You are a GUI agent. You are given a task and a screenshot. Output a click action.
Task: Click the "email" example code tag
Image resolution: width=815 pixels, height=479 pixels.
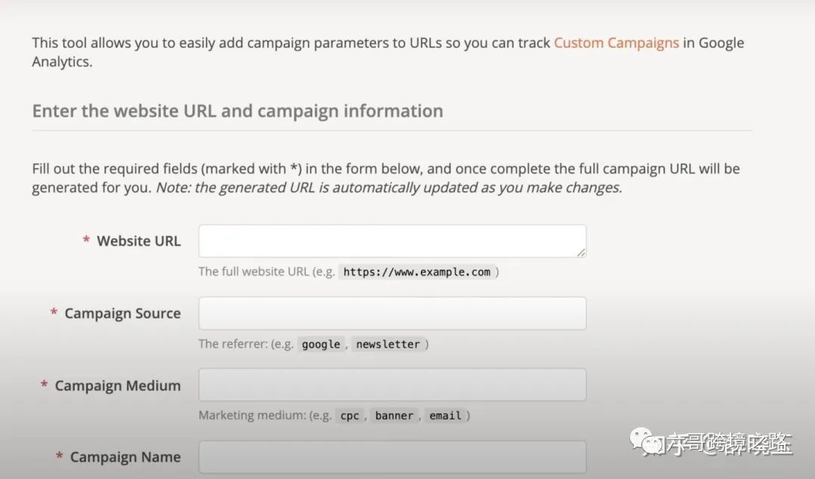pyautogui.click(x=445, y=416)
